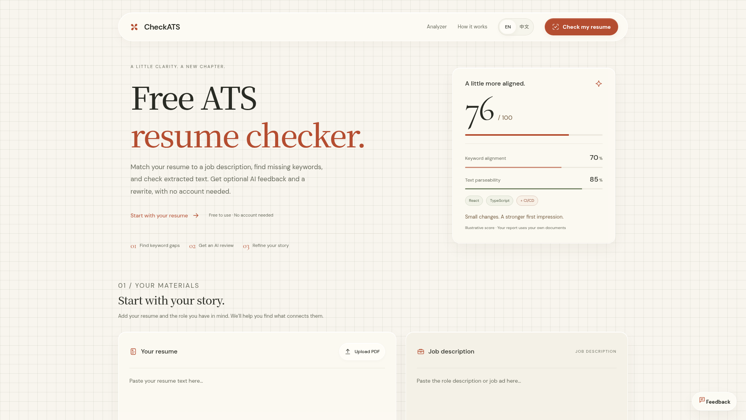Image resolution: width=746 pixels, height=420 pixels.
Task: Click the overall score progress bar
Action: pyautogui.click(x=534, y=135)
